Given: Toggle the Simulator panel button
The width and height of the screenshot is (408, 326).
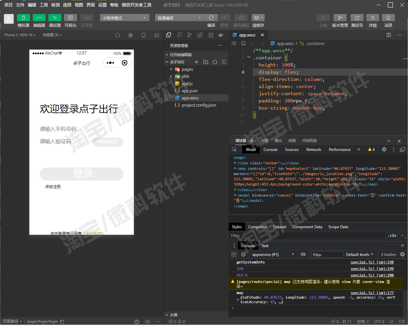Looking at the screenshot, I should (23, 18).
